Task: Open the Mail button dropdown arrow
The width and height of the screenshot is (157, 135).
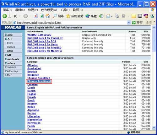Action: click(112, 16)
